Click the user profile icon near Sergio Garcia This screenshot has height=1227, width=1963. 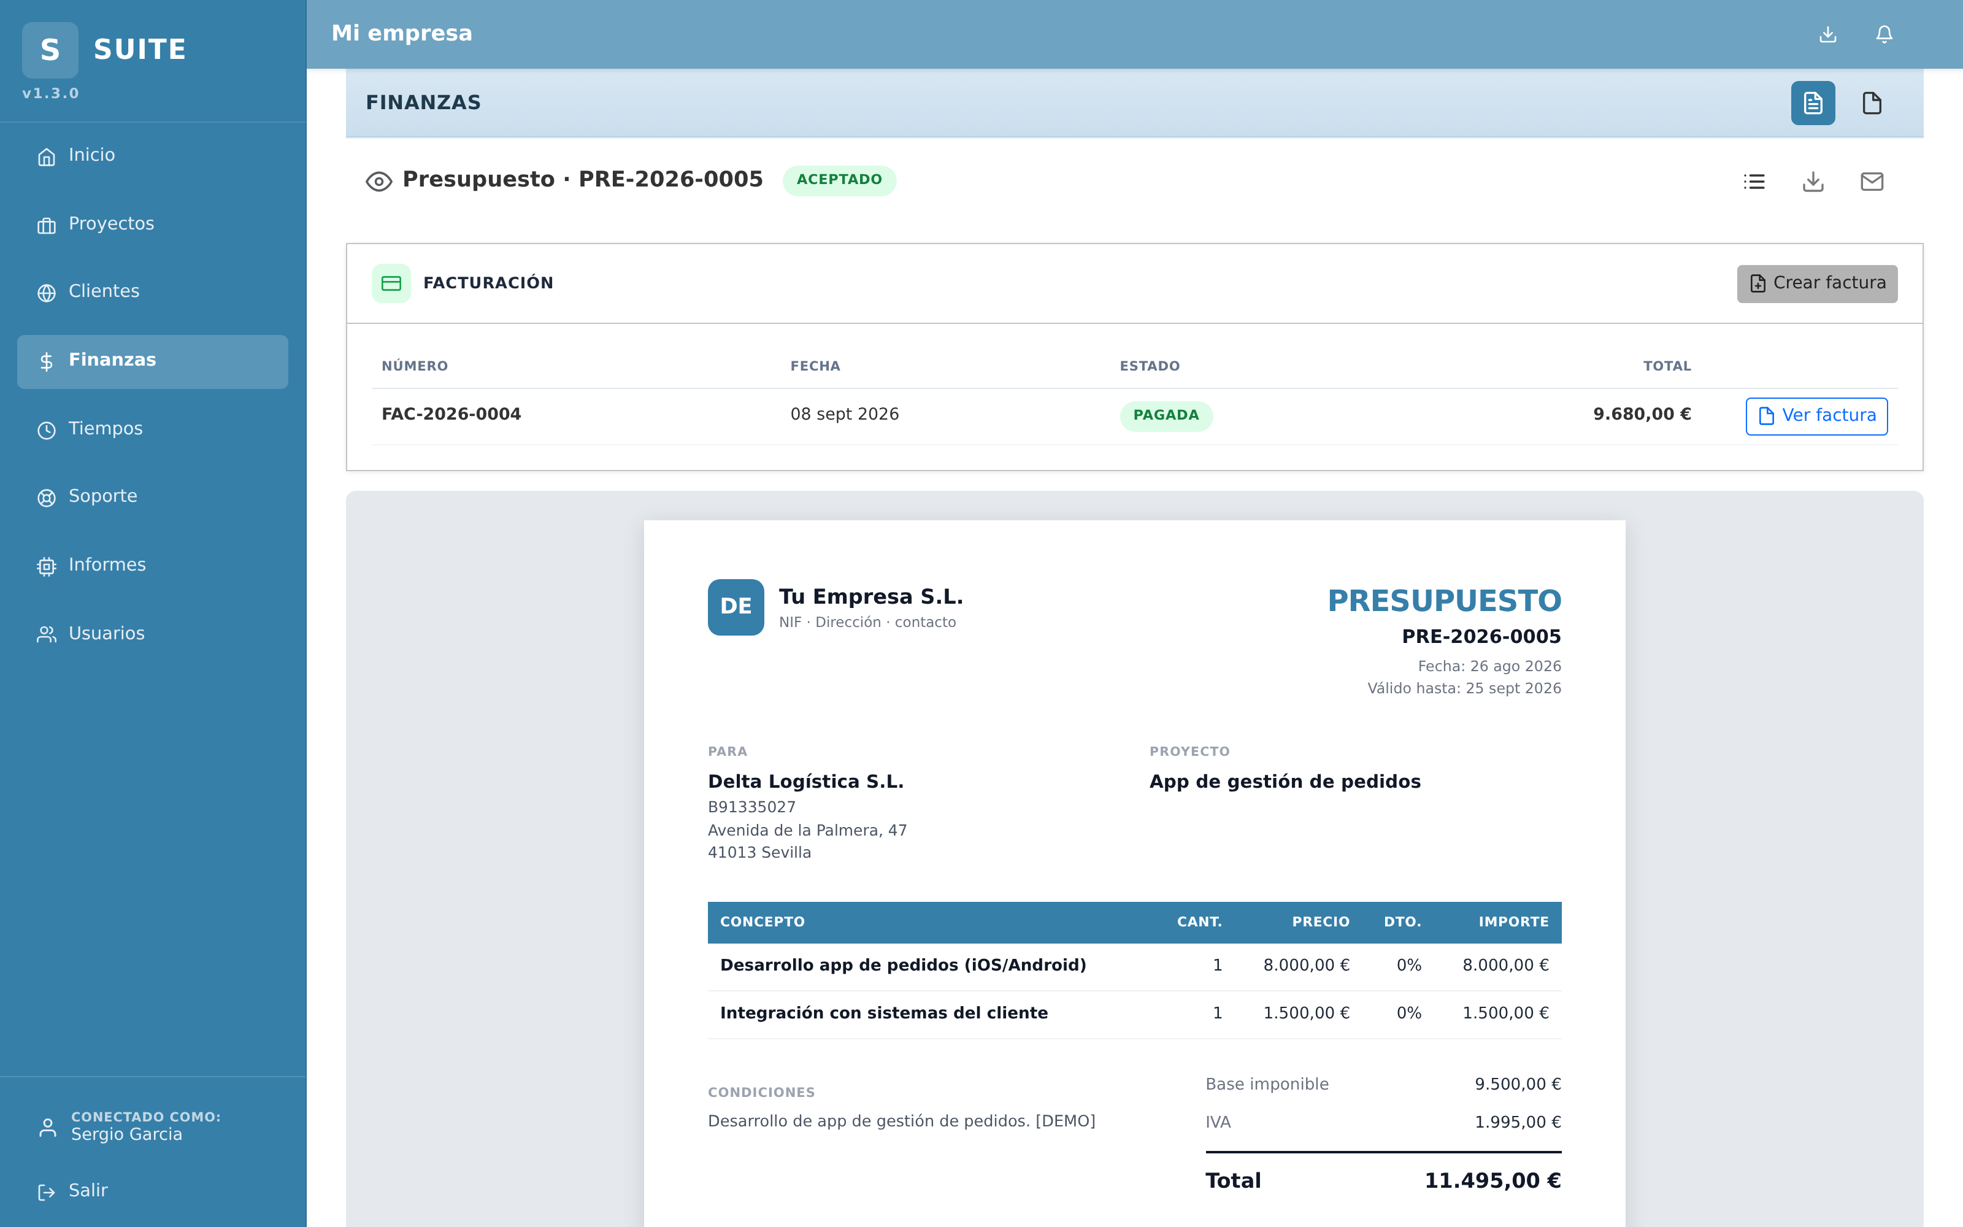click(x=48, y=1127)
